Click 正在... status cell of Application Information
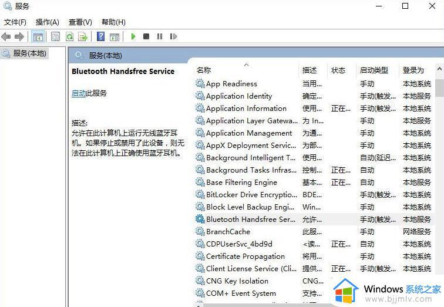 [x=341, y=109]
